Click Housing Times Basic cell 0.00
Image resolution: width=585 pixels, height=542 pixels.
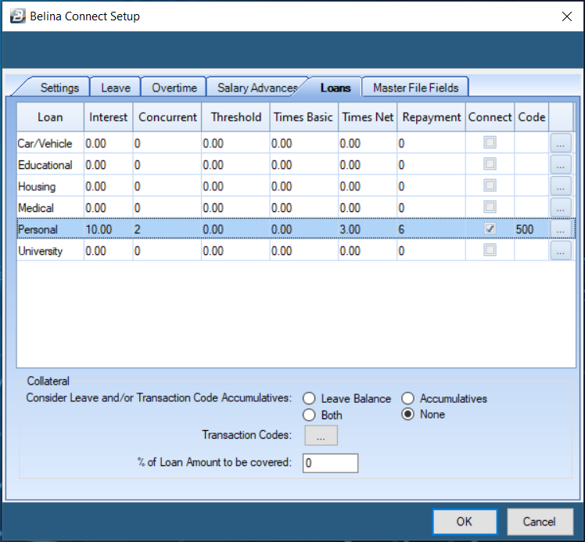303,186
